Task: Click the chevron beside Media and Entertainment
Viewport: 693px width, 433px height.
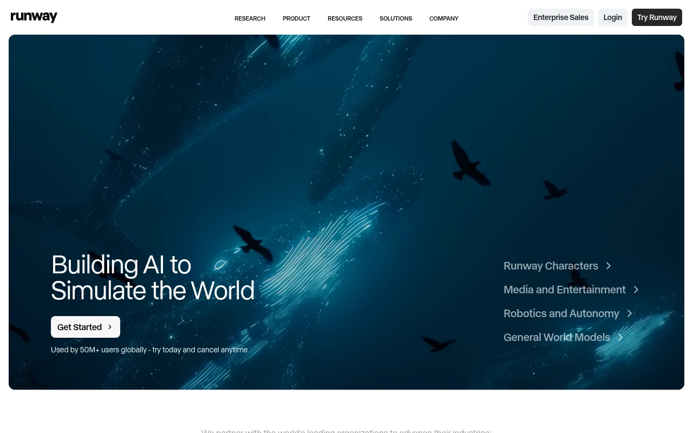Action: pyautogui.click(x=636, y=290)
